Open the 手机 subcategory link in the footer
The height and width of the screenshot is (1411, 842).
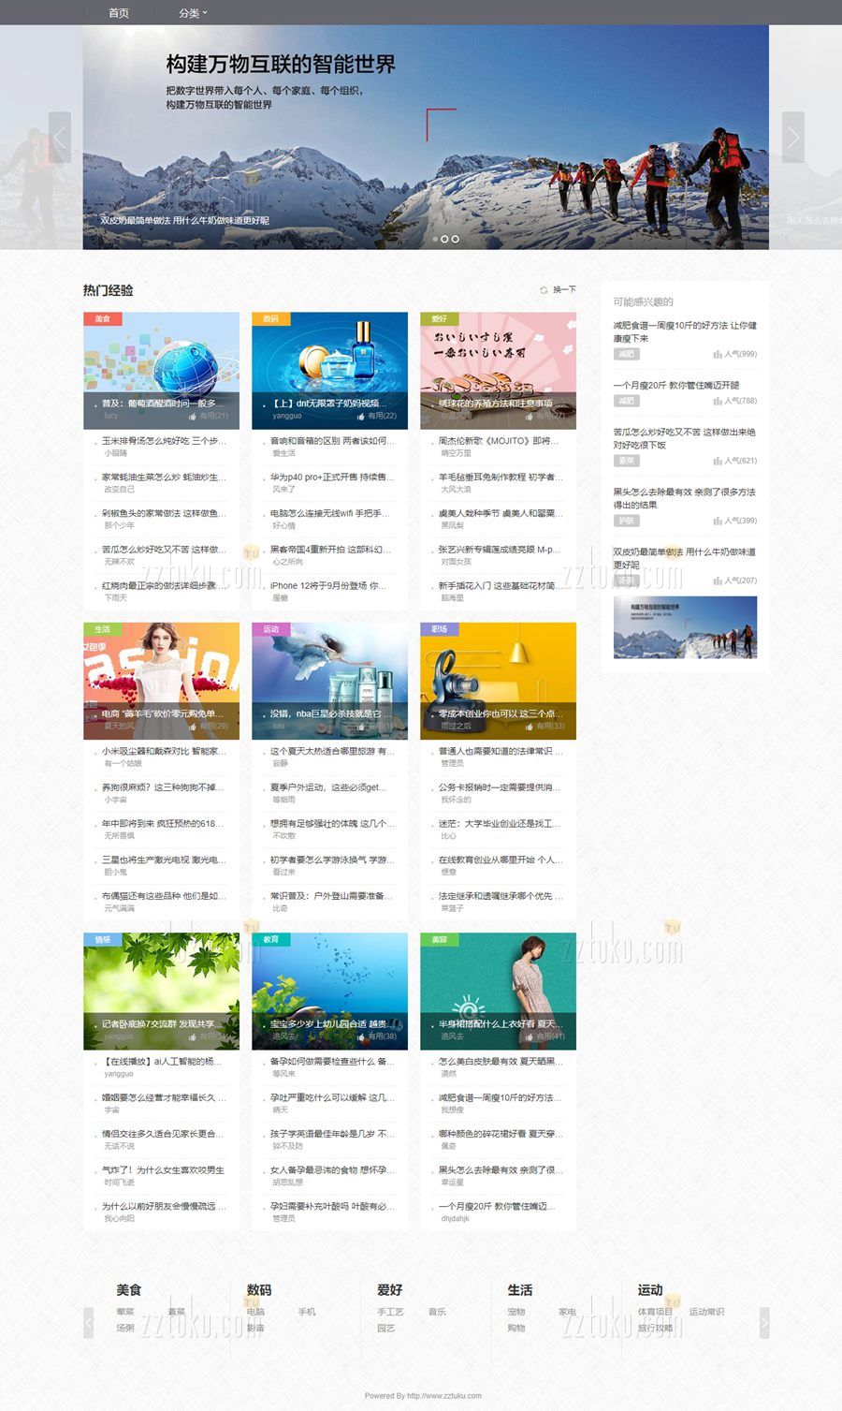(307, 1312)
